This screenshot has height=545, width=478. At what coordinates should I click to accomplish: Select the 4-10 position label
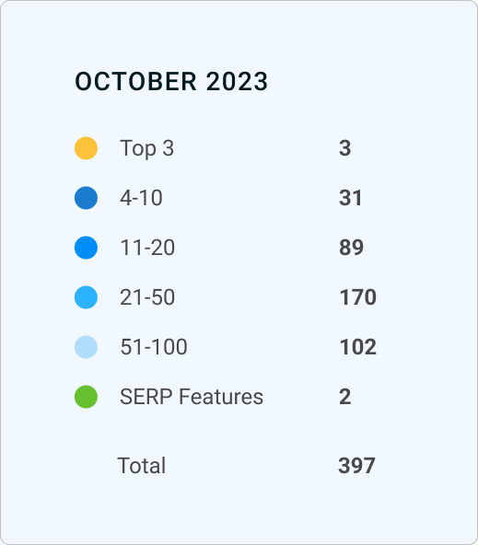(141, 198)
